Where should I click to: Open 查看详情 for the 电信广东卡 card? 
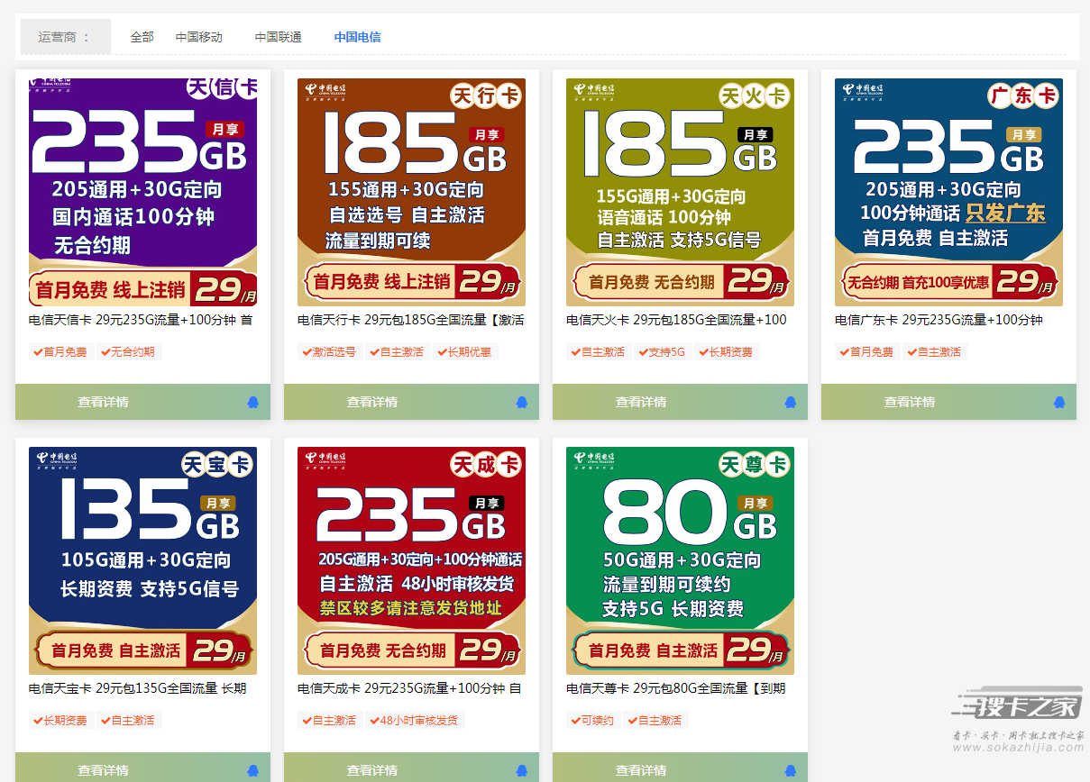[910, 402]
